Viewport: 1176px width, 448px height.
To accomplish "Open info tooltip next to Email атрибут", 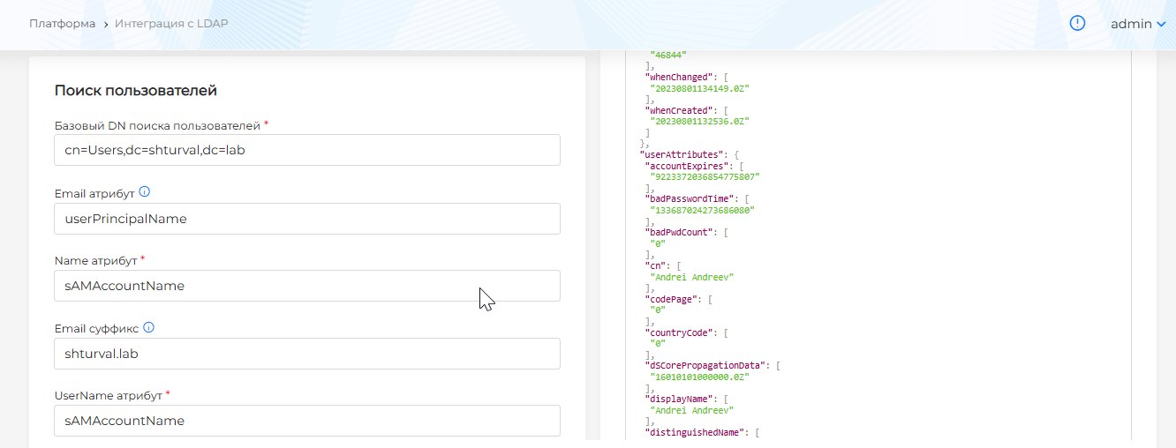I will tap(145, 192).
